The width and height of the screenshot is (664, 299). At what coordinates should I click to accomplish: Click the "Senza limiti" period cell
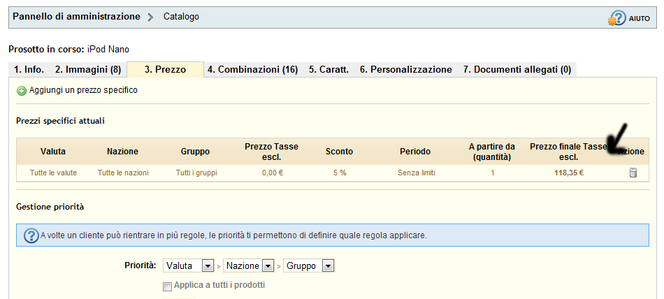click(416, 173)
